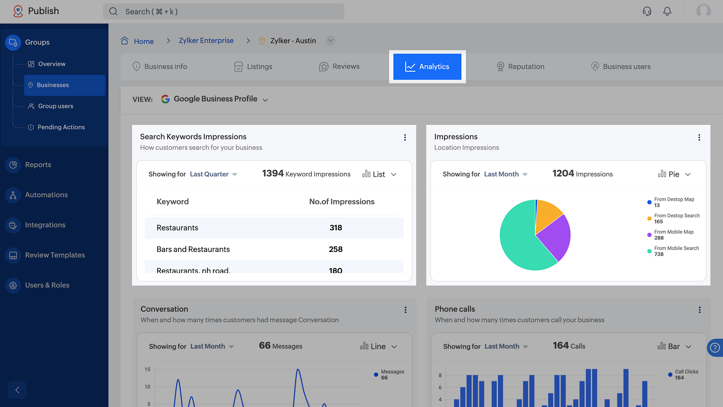Click the 318 impressions value
This screenshot has width=723, height=407.
click(336, 228)
